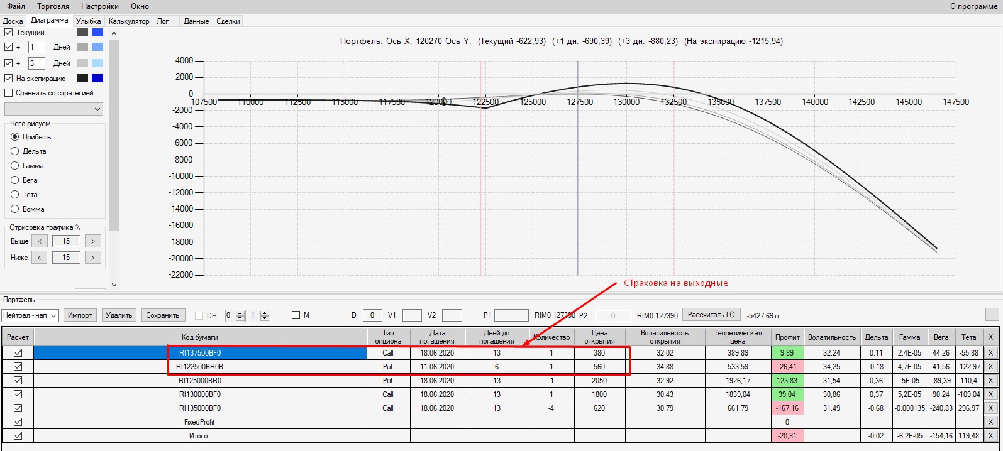Edit the second days offset field showing 3
The image size is (1003, 451).
click(x=36, y=63)
